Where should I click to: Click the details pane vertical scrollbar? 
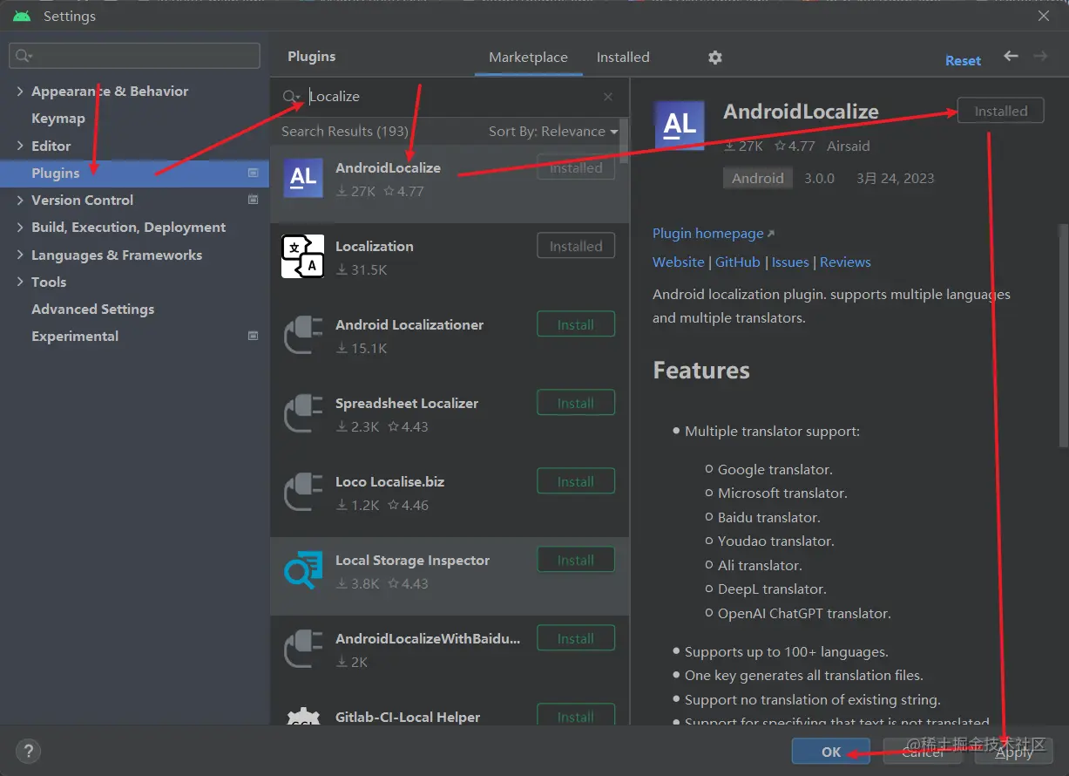point(1062,336)
